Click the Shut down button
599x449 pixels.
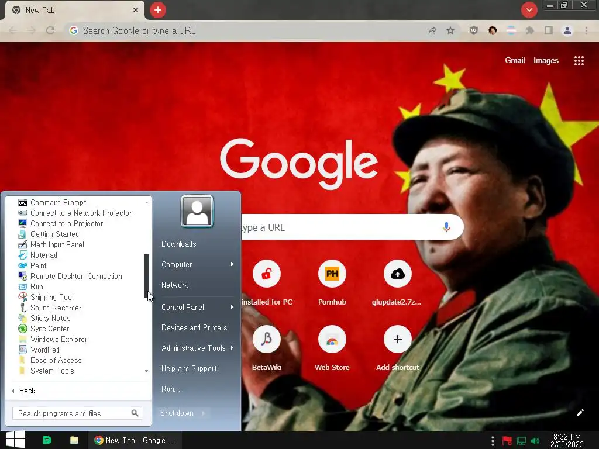177,413
